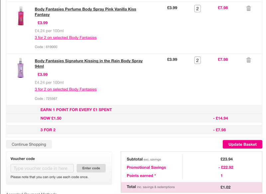Focus the voucher code text field

(x=42, y=168)
